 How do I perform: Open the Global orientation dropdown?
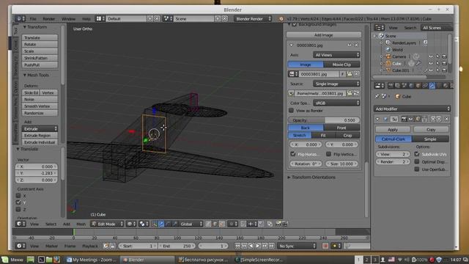pos(191,224)
